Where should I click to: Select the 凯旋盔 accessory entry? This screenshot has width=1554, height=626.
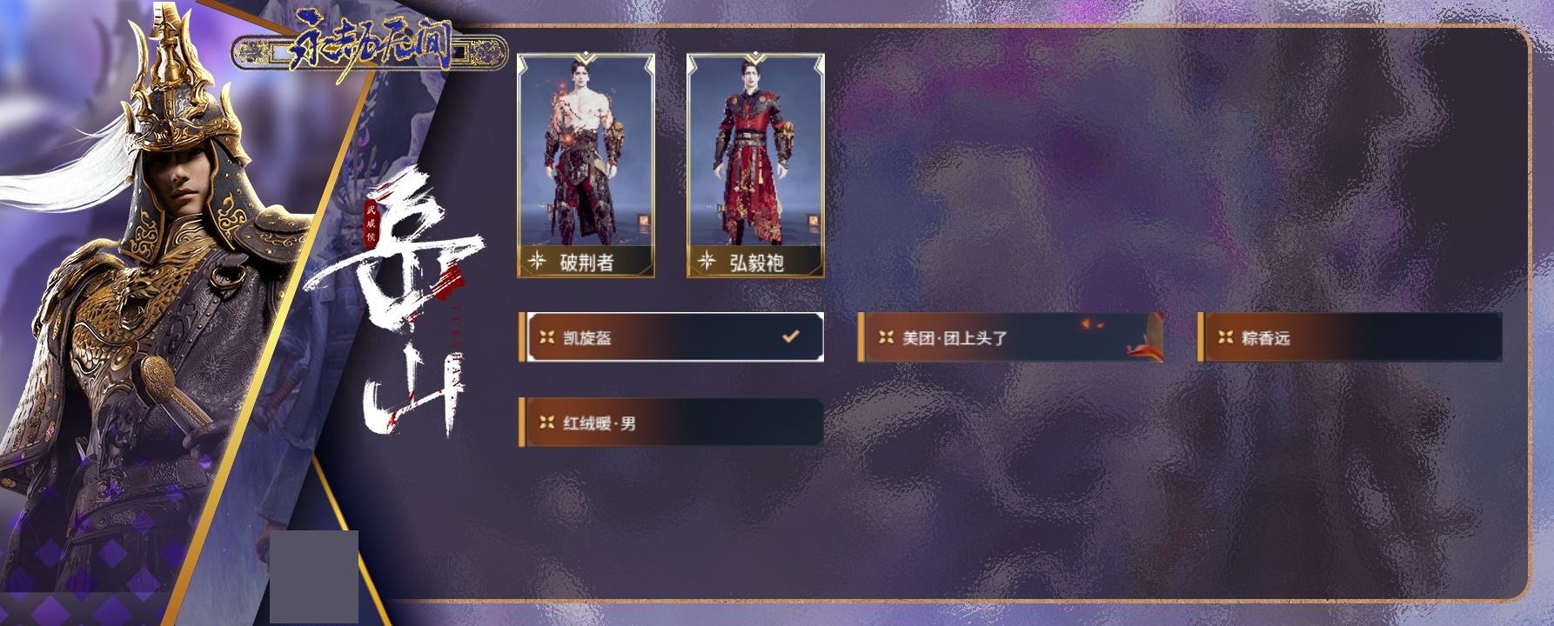click(671, 336)
